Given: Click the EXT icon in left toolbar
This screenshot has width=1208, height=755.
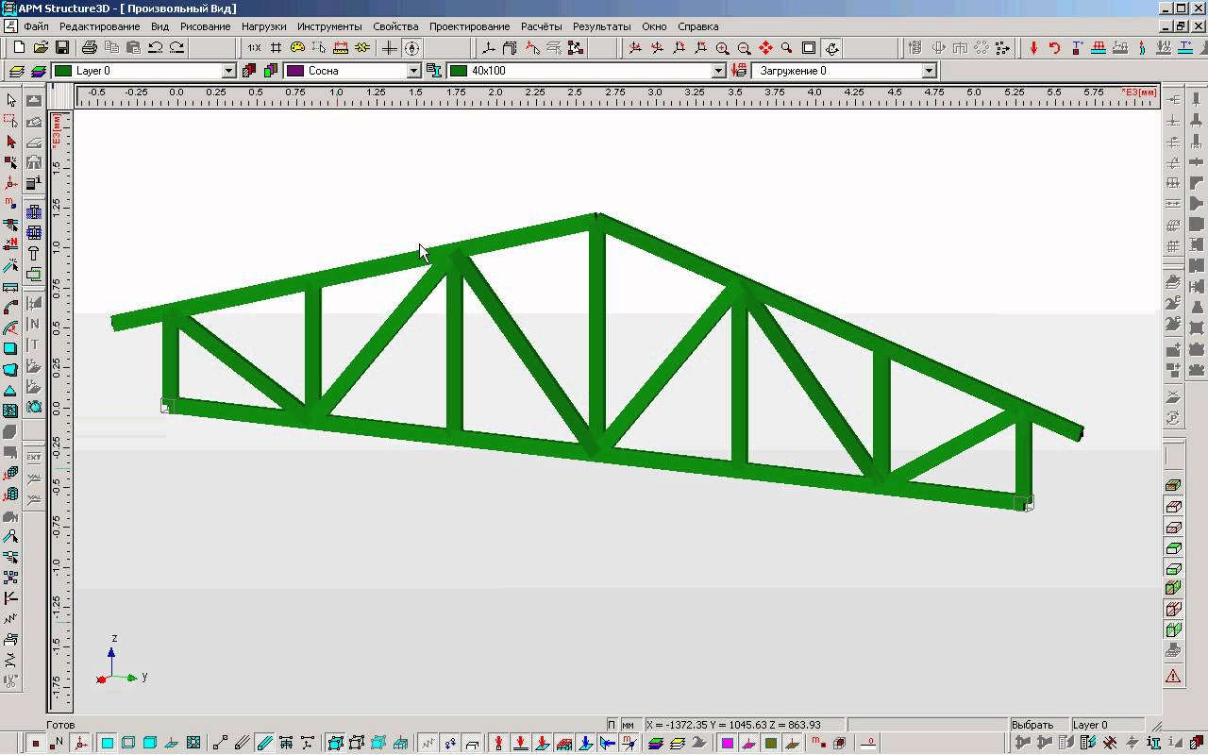Looking at the screenshot, I should point(34,458).
